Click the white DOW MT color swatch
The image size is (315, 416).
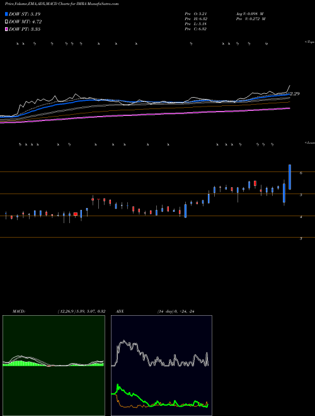[x=6, y=22]
